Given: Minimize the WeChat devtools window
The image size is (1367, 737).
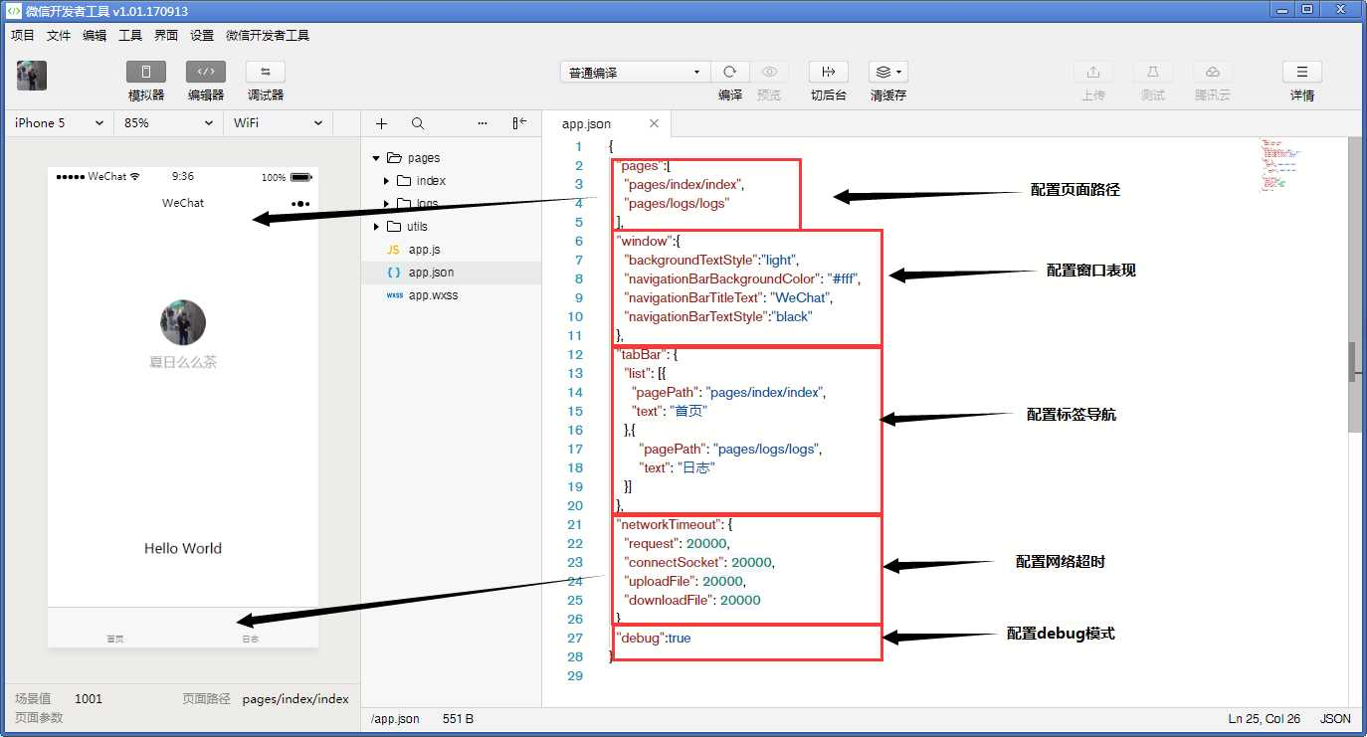Looking at the screenshot, I should click(x=1282, y=9).
